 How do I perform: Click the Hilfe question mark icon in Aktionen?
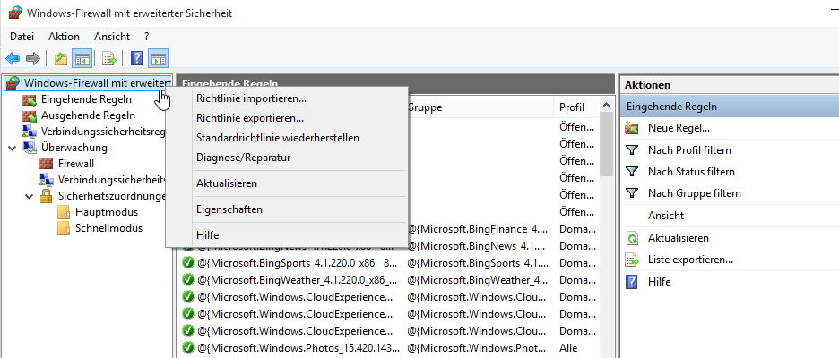point(632,282)
